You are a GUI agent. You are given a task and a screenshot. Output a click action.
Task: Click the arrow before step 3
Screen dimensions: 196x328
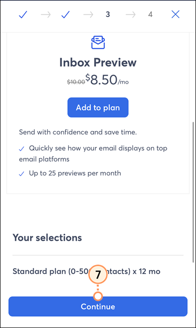coord(88,15)
